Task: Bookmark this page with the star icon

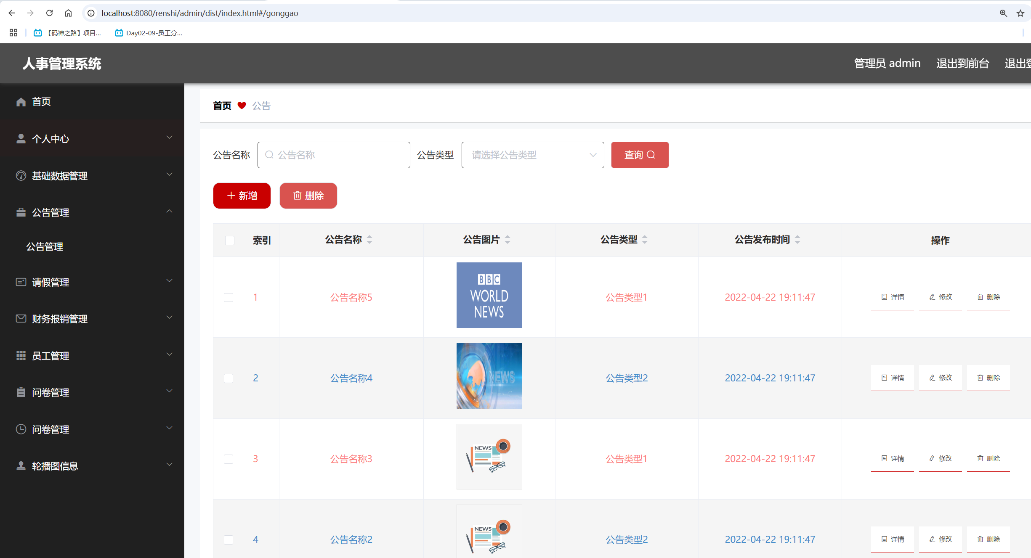Action: (x=1020, y=13)
